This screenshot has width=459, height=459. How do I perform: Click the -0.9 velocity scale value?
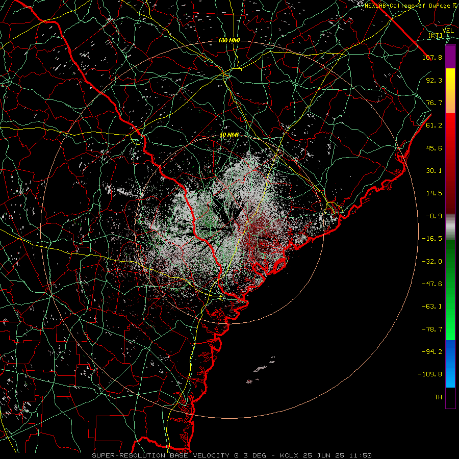tap(434, 216)
